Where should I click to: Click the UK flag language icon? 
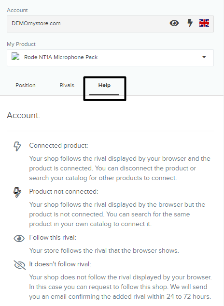[x=204, y=23]
